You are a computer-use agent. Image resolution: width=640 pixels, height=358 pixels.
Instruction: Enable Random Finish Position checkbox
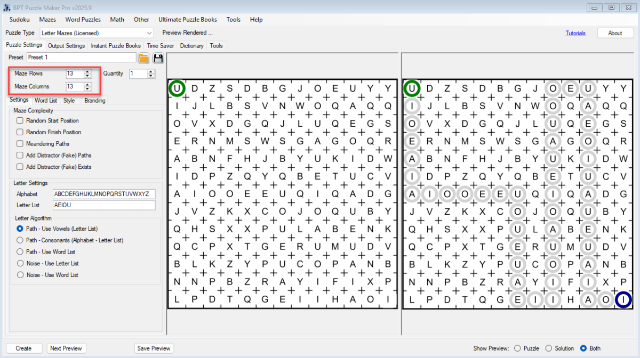pyautogui.click(x=20, y=132)
